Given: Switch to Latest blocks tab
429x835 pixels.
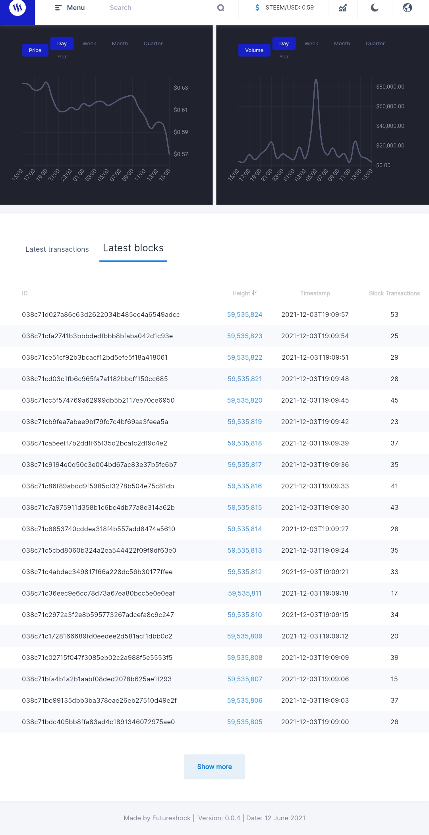Looking at the screenshot, I should point(133,248).
